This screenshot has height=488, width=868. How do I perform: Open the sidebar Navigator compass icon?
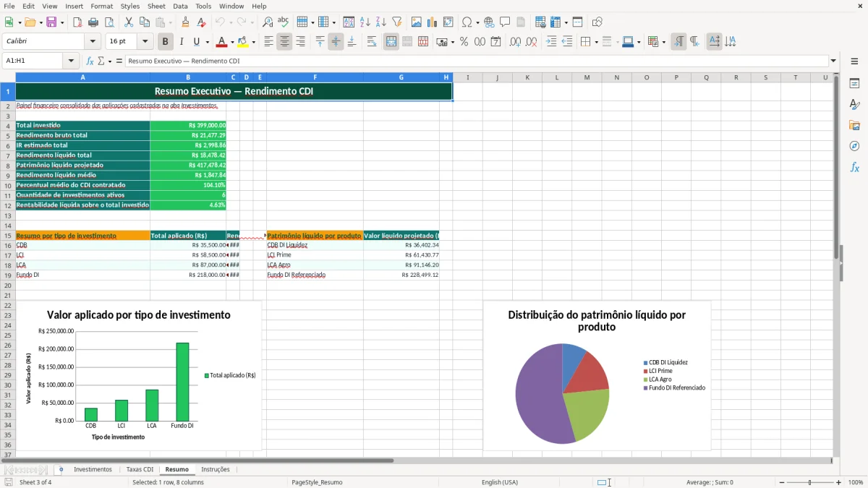(x=854, y=146)
